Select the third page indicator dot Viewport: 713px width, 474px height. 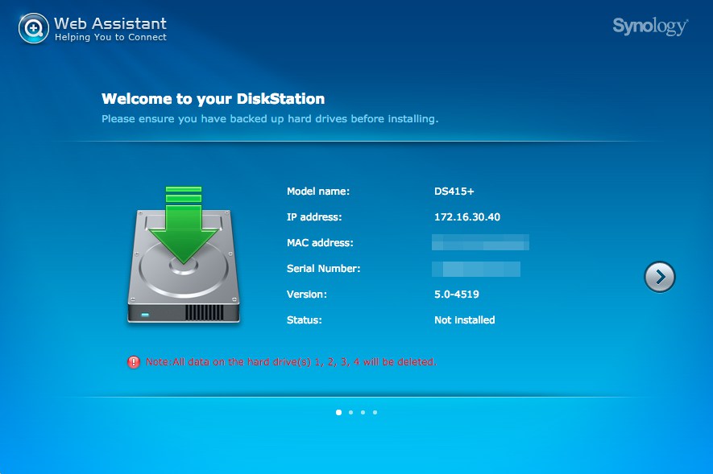pyautogui.click(x=363, y=412)
